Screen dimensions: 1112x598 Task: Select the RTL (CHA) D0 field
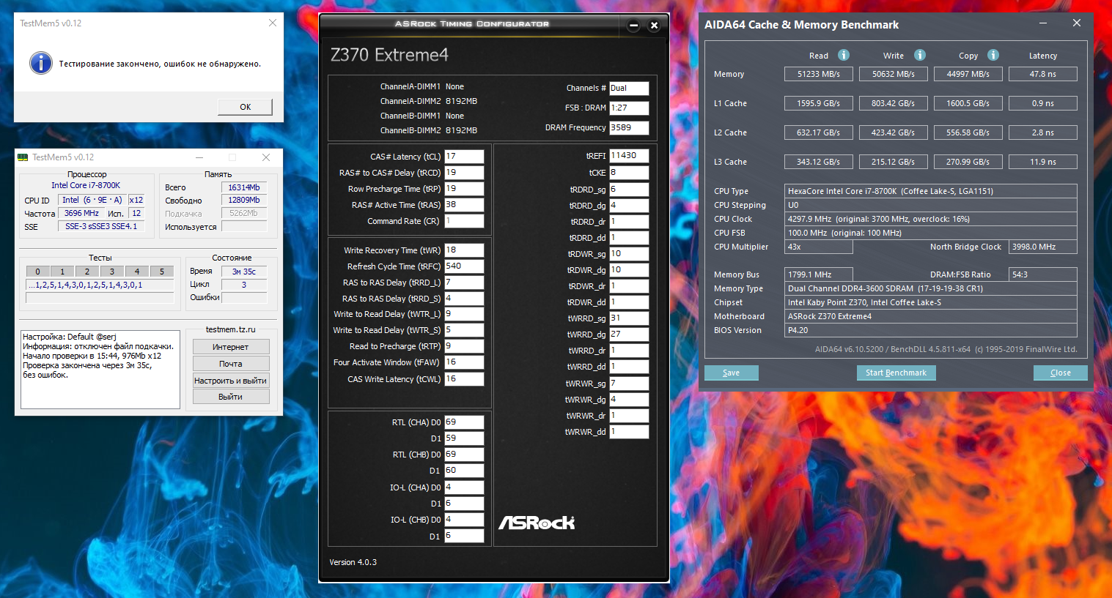(x=464, y=422)
